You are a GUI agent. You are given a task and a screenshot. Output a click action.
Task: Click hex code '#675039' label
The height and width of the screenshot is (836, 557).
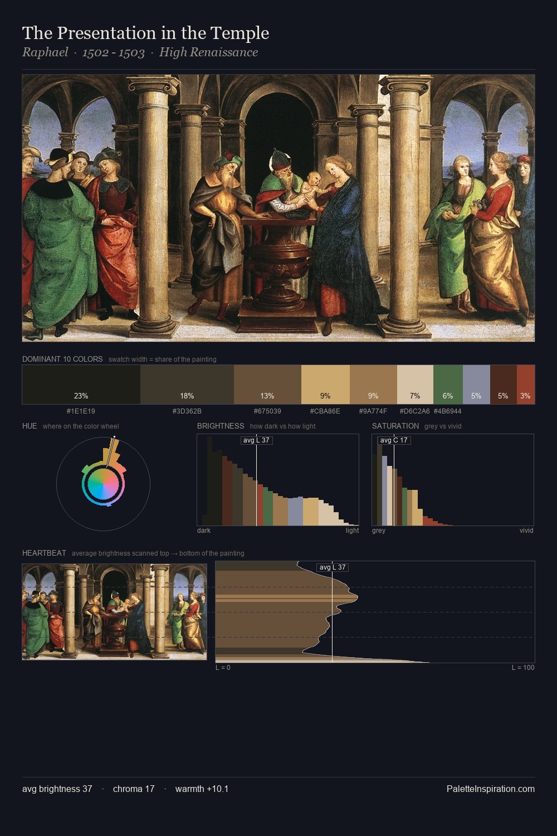pyautogui.click(x=267, y=411)
